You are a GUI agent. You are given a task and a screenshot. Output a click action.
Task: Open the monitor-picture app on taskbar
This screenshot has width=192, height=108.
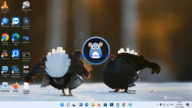coord(130,105)
